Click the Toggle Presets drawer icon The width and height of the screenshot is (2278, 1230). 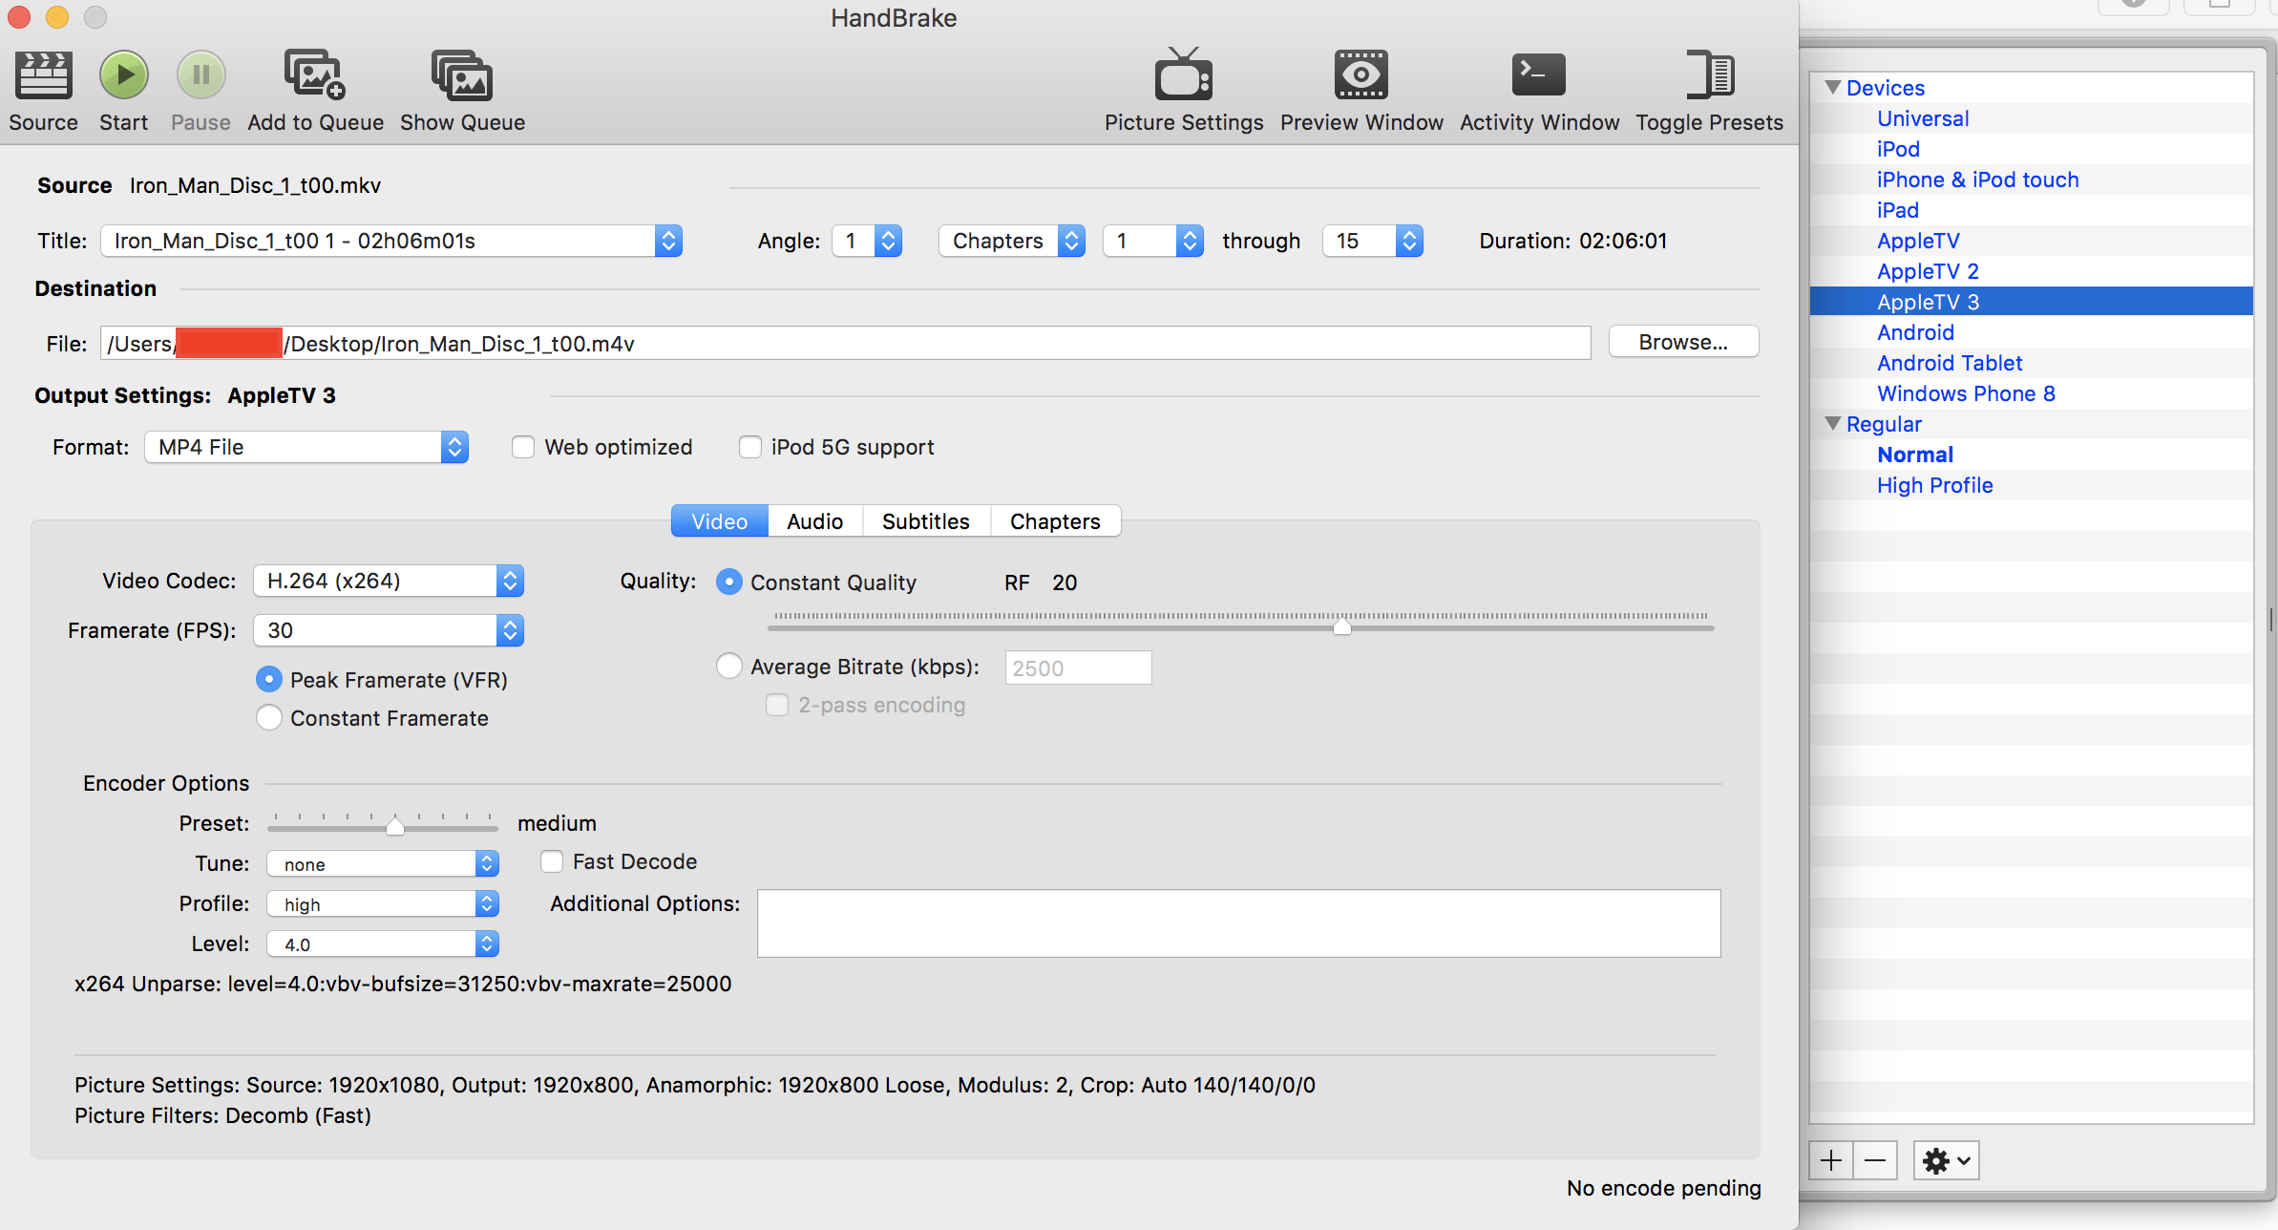click(1709, 75)
